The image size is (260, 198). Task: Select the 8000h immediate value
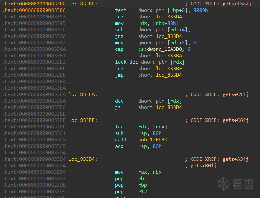pos(201,10)
